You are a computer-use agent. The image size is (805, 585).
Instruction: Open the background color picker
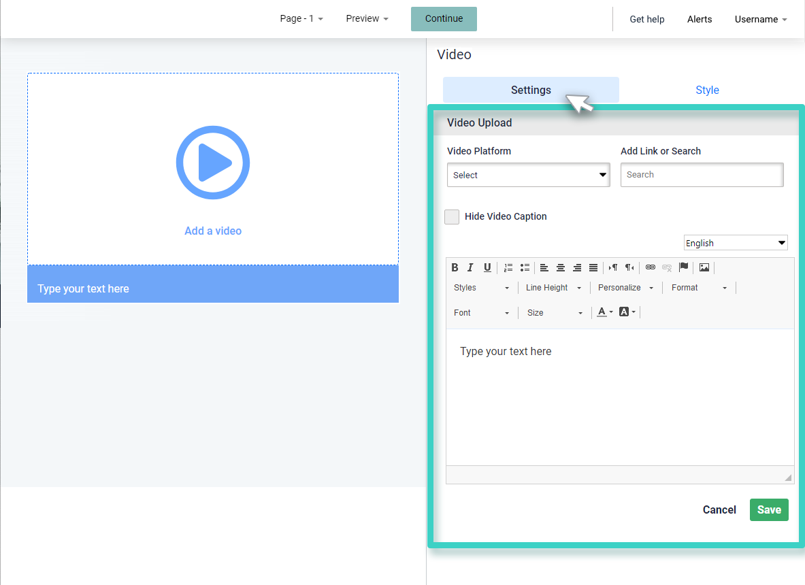[x=627, y=312]
